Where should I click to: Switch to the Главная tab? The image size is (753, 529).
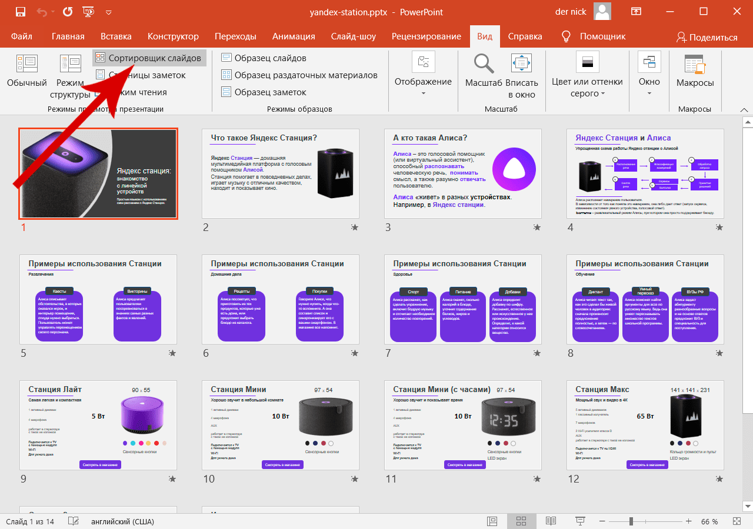68,36
